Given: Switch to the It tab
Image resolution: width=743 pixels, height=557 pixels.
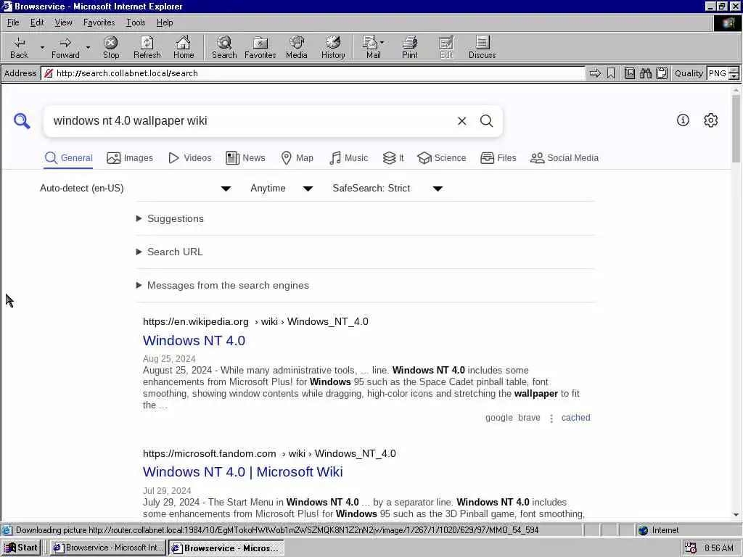Looking at the screenshot, I should [393, 158].
